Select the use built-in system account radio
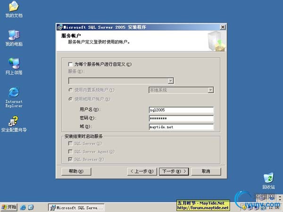 coord(71,90)
